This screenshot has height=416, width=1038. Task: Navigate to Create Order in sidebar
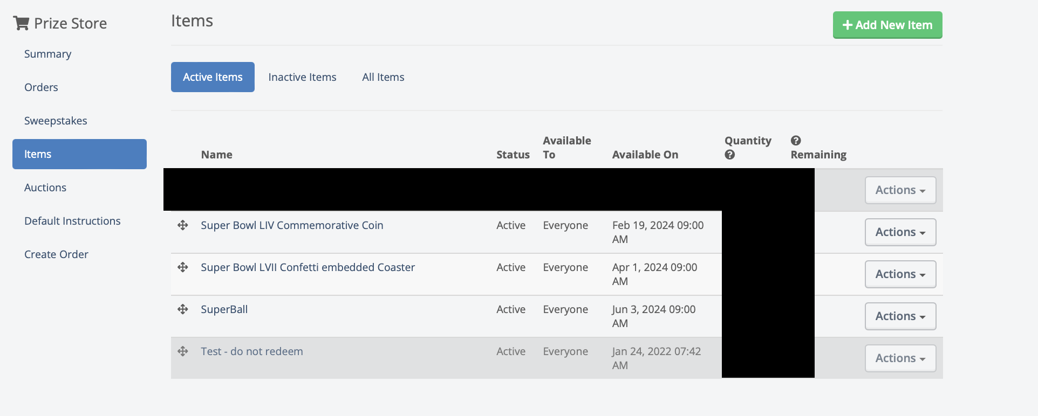(56, 254)
